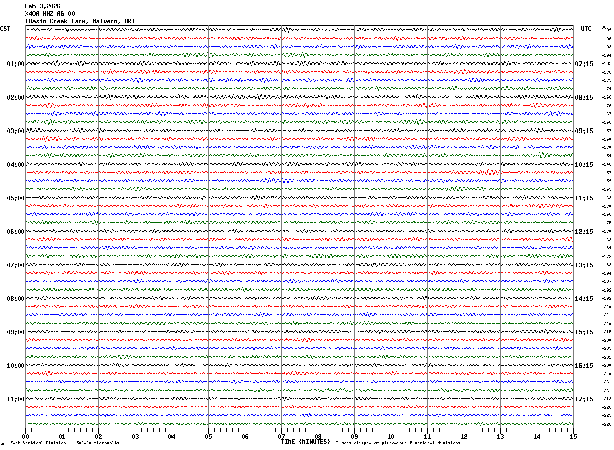The width and height of the screenshot is (614, 450).
Task: Click the DC offset value -196
Action: click(x=606, y=39)
